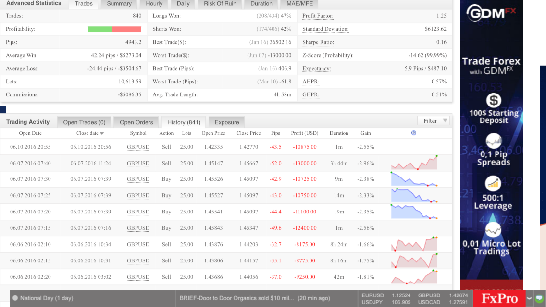Open the MAE/MFE tab
Screen dimensions: 546x307
(x=299, y=4)
